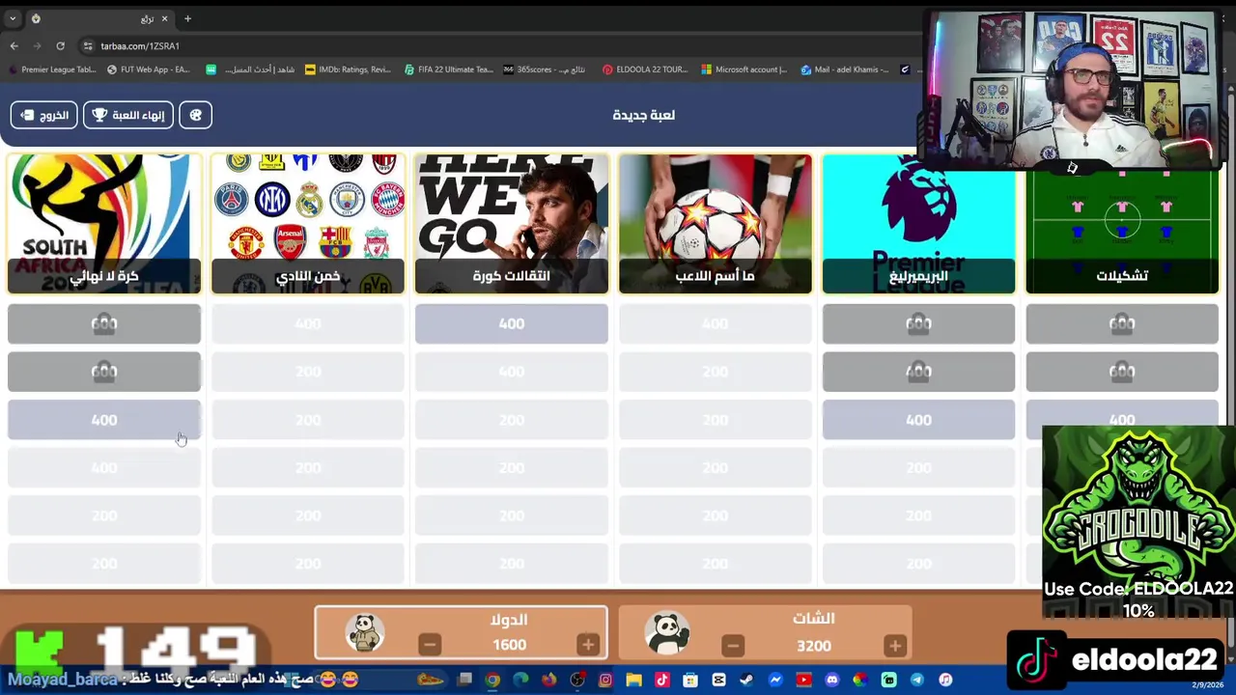The height and width of the screenshot is (695, 1236).
Task: Open the كرة لا نهائي category card
Action: pyautogui.click(x=104, y=224)
